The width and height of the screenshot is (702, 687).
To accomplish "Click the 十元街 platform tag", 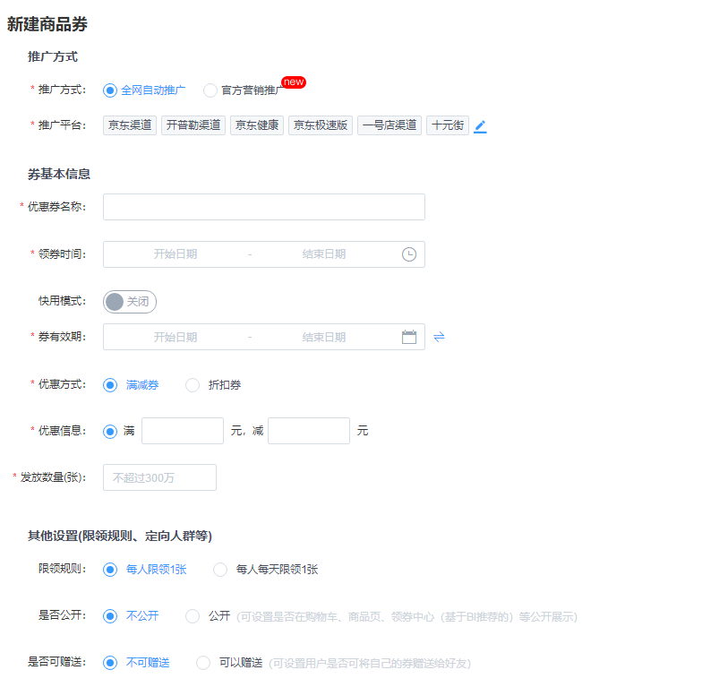I will point(447,125).
